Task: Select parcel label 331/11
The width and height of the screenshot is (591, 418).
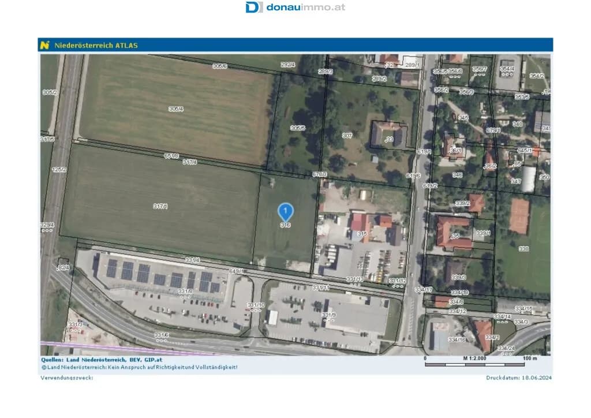Action: (x=321, y=288)
